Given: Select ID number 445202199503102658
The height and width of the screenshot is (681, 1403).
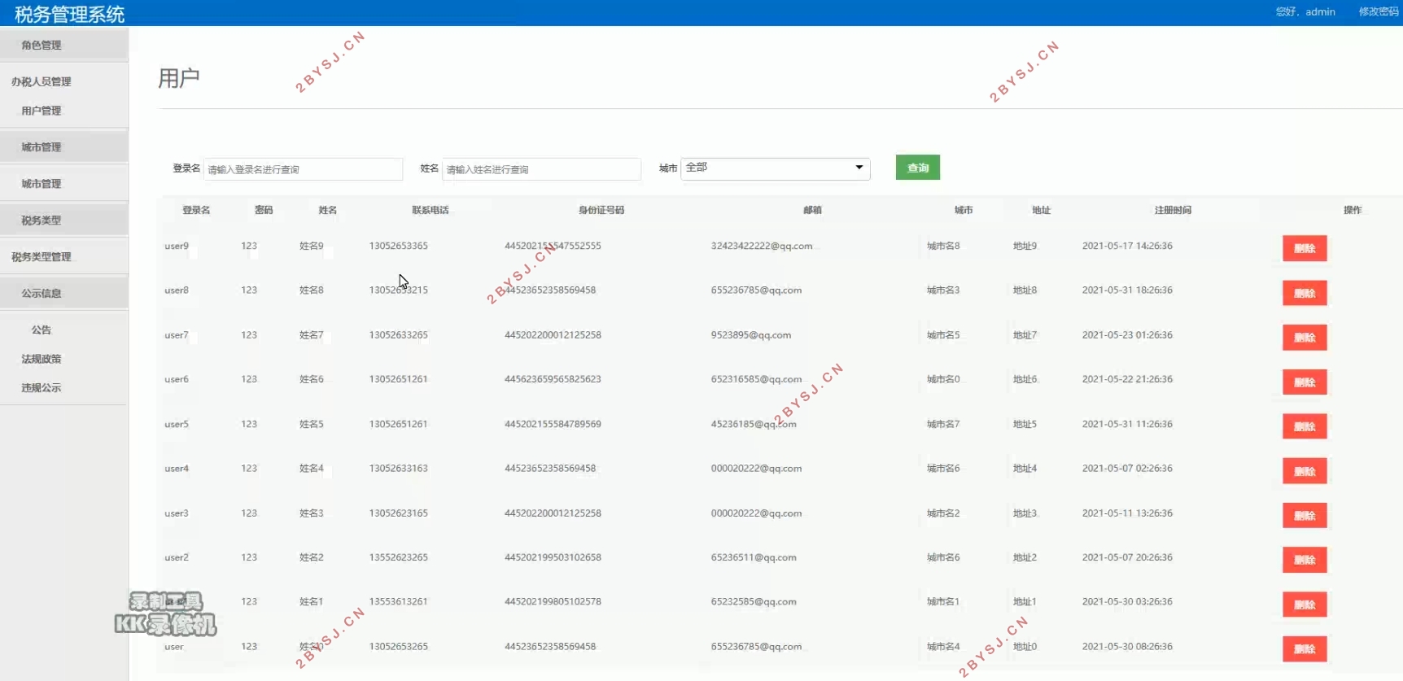Looking at the screenshot, I should coord(553,557).
